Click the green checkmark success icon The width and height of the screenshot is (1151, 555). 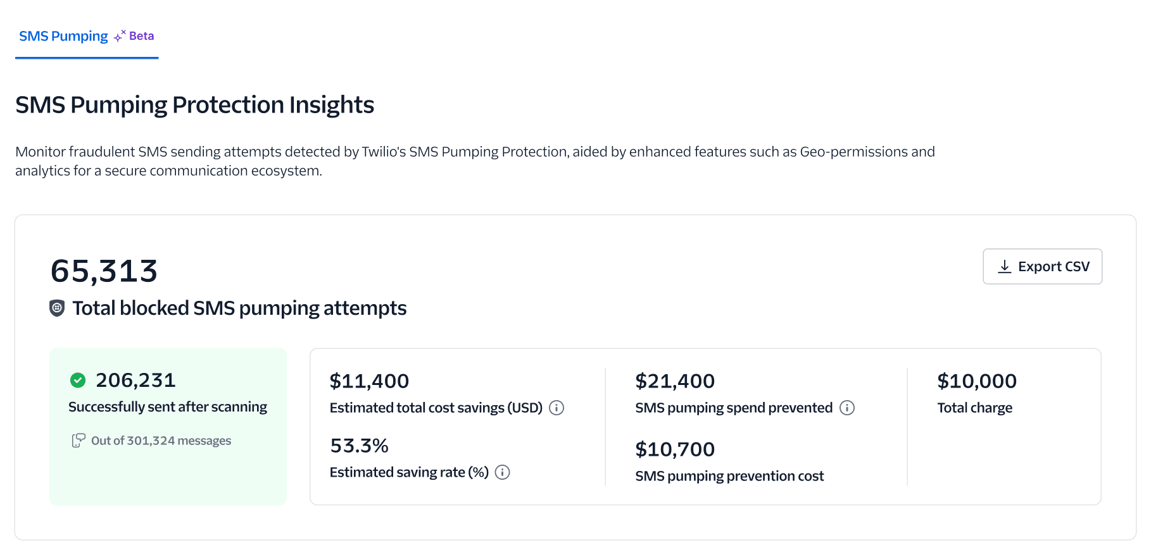pos(78,380)
